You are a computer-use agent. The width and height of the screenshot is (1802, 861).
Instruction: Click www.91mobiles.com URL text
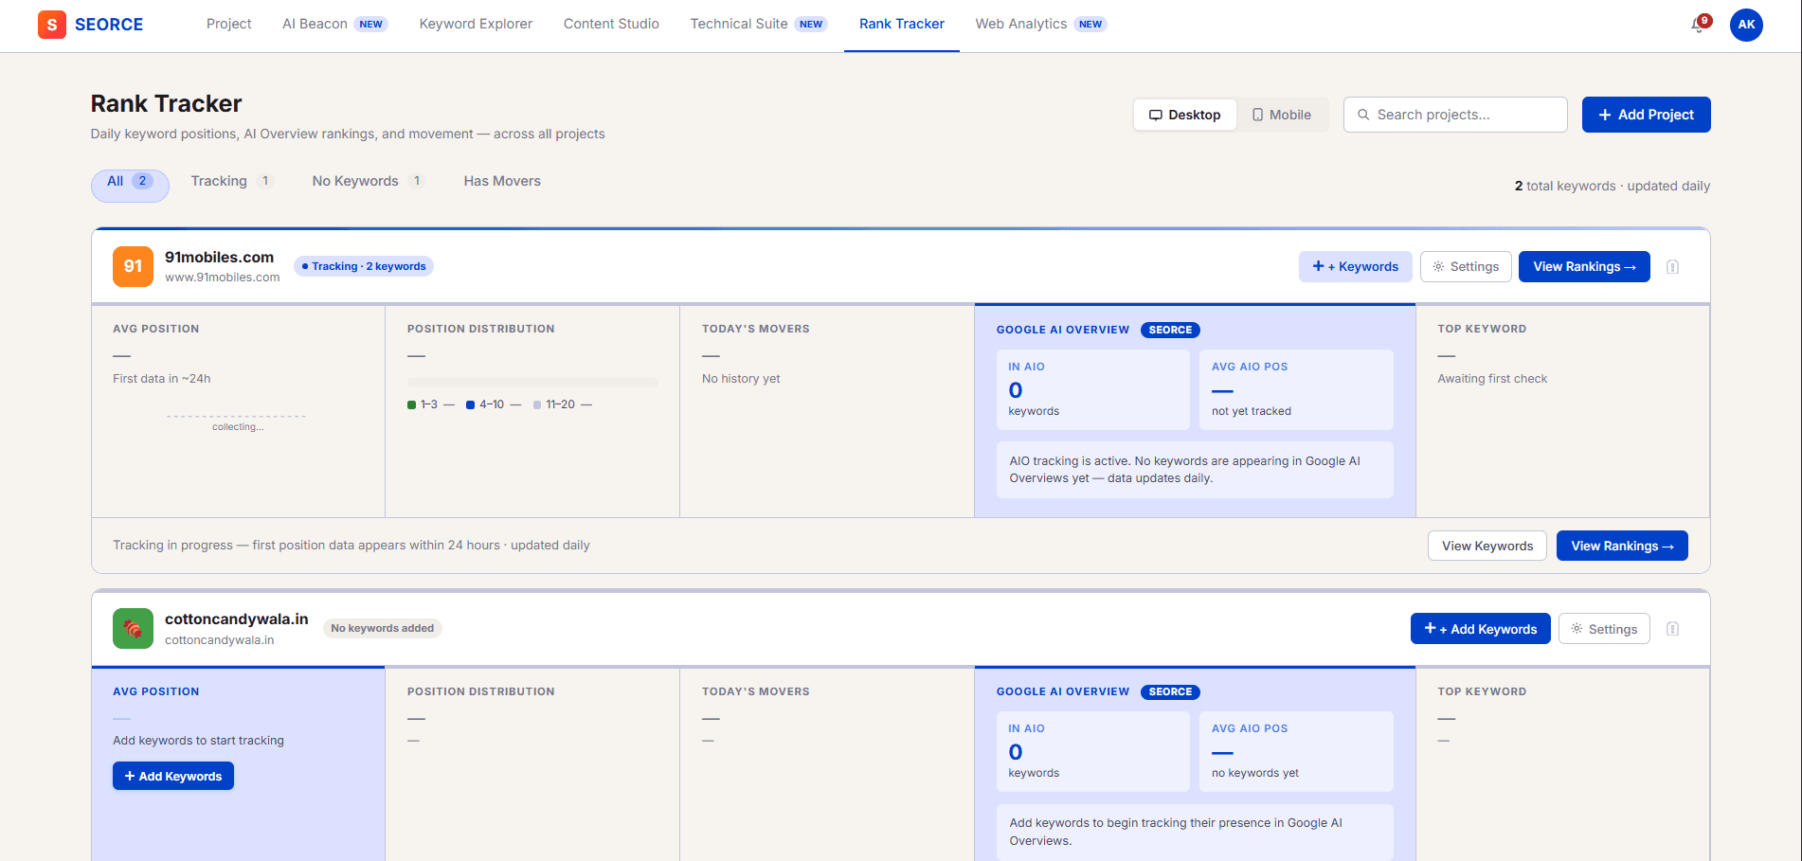click(223, 278)
